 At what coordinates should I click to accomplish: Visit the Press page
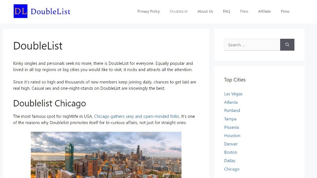[x=285, y=11]
